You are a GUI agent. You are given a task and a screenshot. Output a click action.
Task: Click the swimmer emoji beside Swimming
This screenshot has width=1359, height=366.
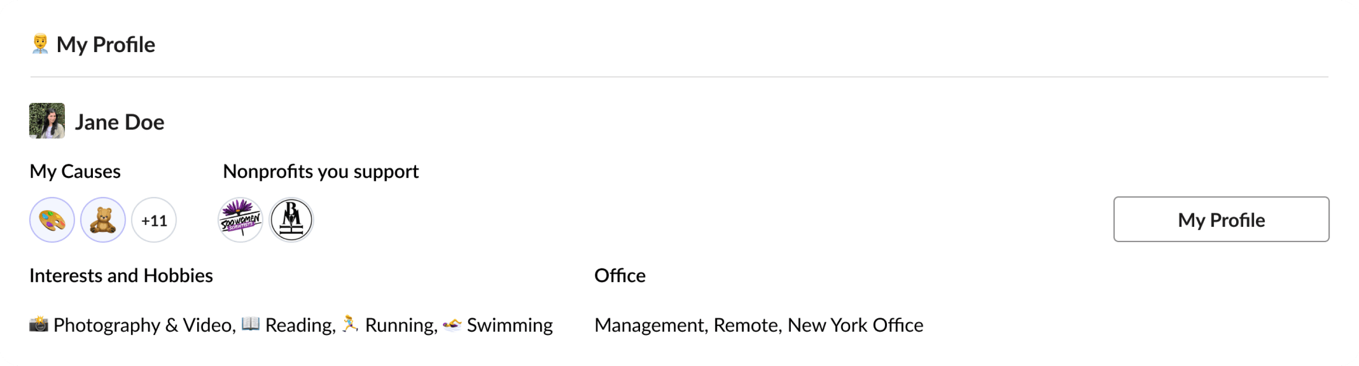click(x=452, y=324)
